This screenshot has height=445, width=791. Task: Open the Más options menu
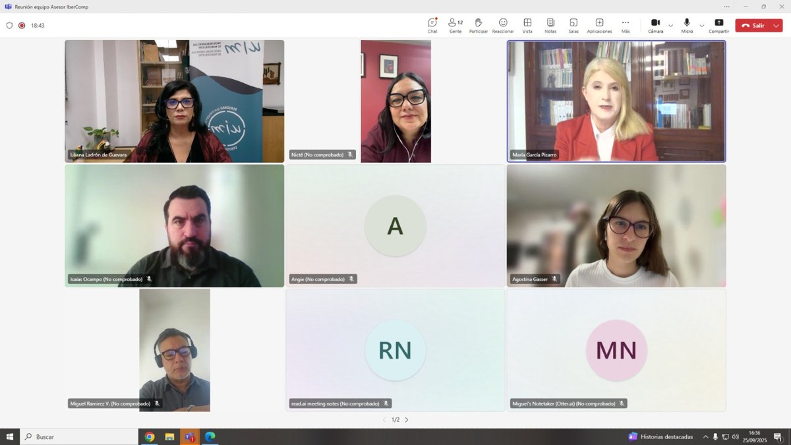[x=626, y=25]
